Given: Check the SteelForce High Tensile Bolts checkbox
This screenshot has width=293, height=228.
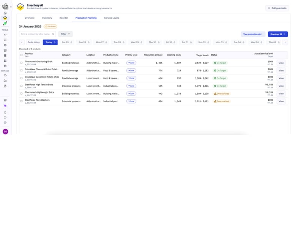Looking at the screenshot, I should [x=21, y=86].
